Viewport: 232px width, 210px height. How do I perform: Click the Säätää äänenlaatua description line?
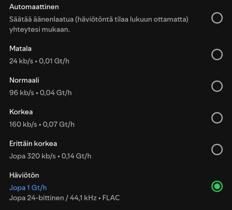pyautogui.click(x=99, y=19)
